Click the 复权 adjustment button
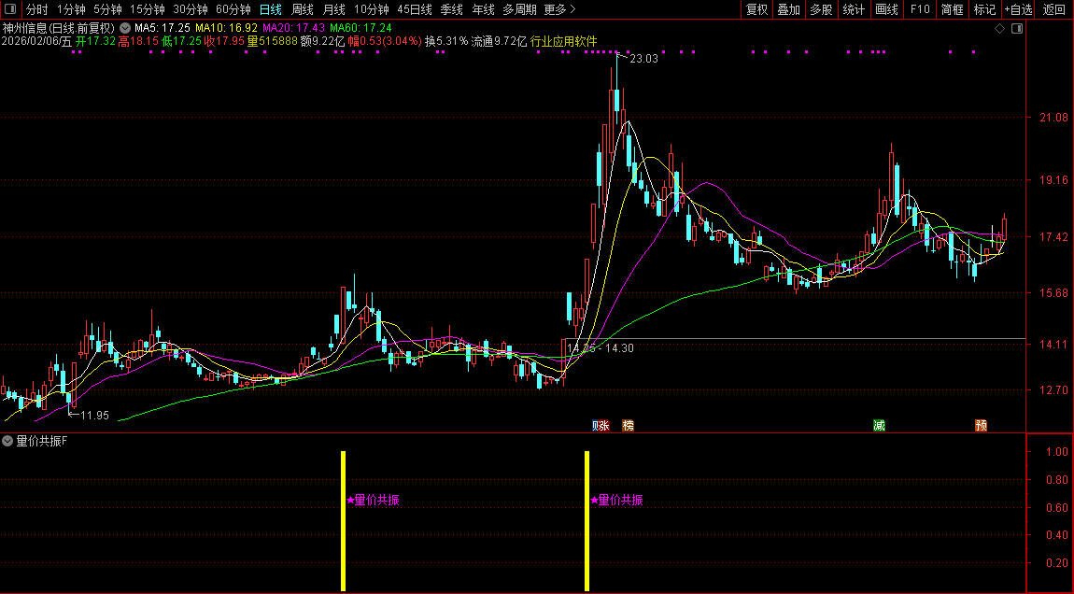Viewport: 1074px width, 594px height. pyautogui.click(x=756, y=9)
